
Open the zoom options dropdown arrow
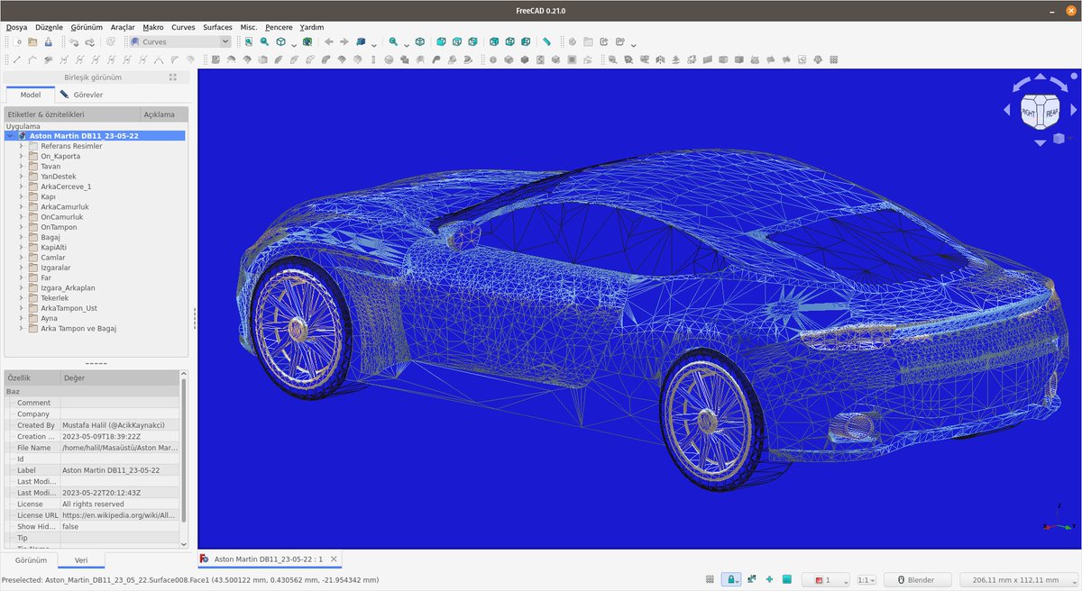406,43
